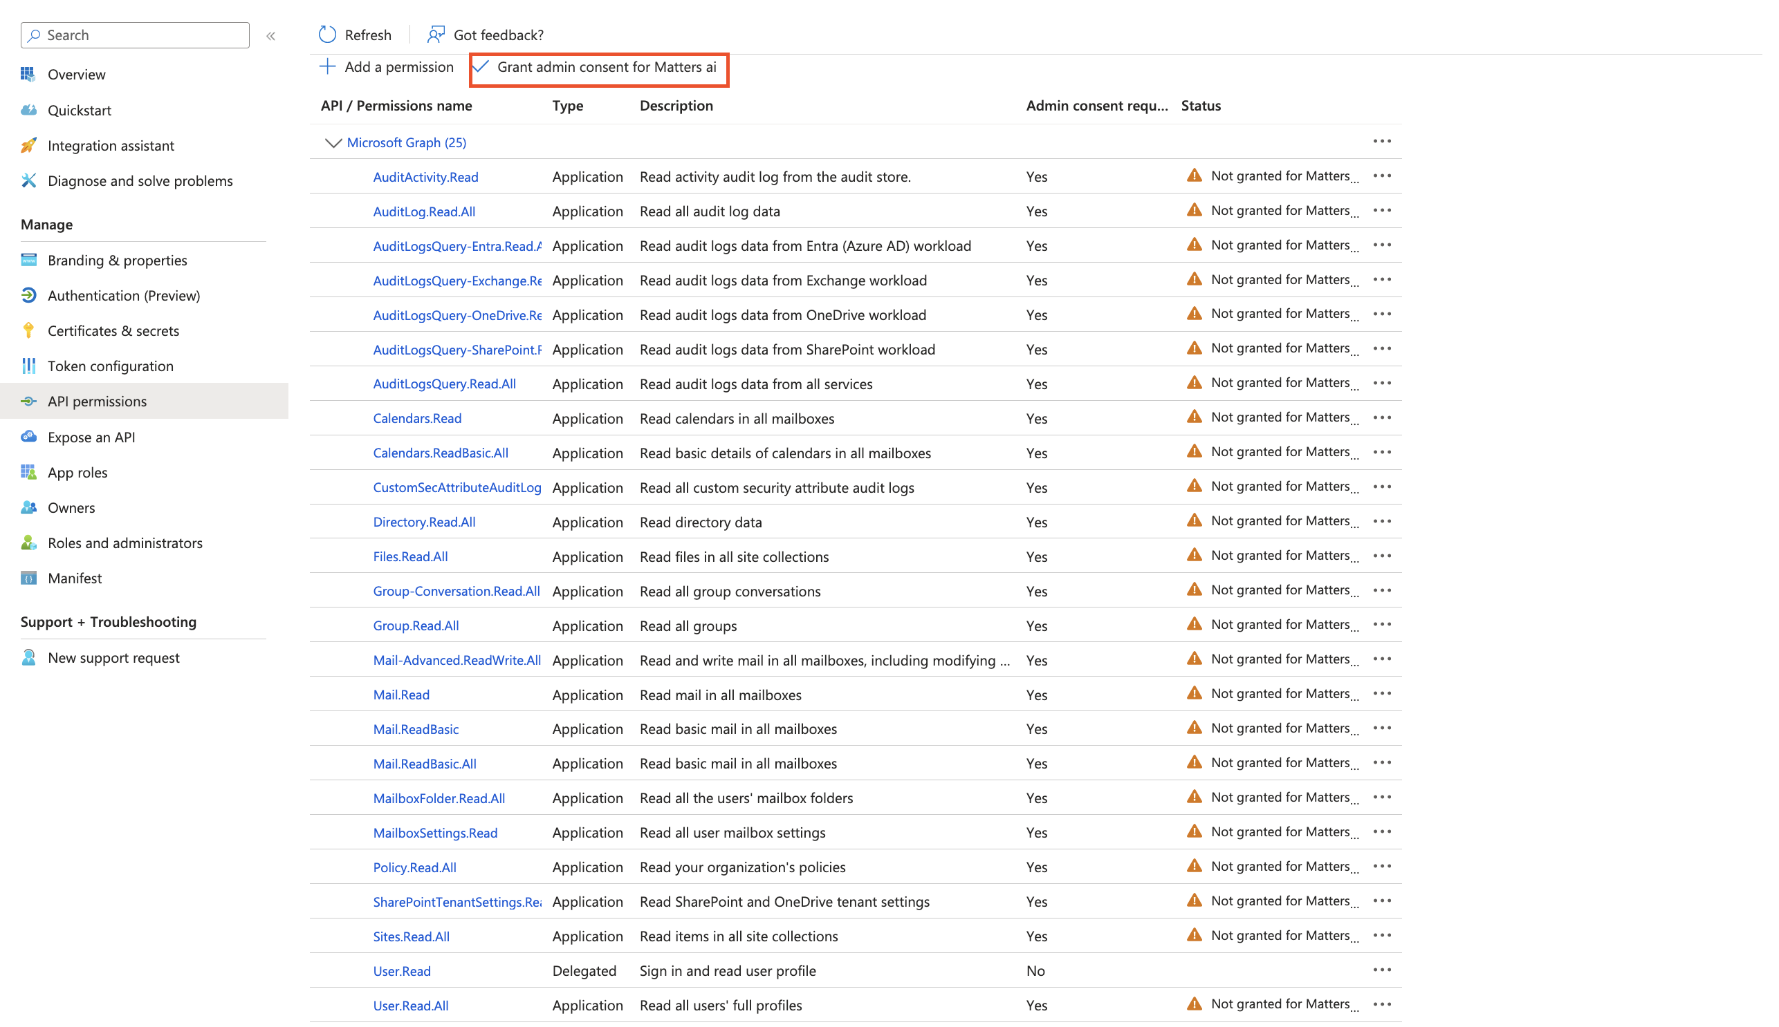1779x1027 pixels.
Task: Click 'No' admin consent value for User.Read
Action: click(x=1035, y=971)
